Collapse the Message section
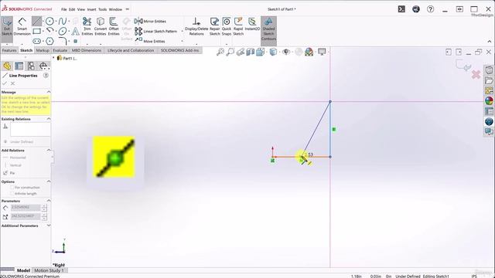The image size is (495, 278). coord(49,92)
